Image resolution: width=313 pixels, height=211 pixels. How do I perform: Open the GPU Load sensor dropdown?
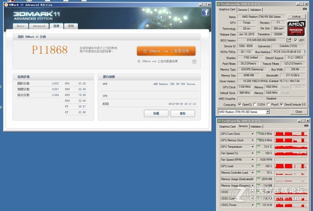[x=252, y=166]
